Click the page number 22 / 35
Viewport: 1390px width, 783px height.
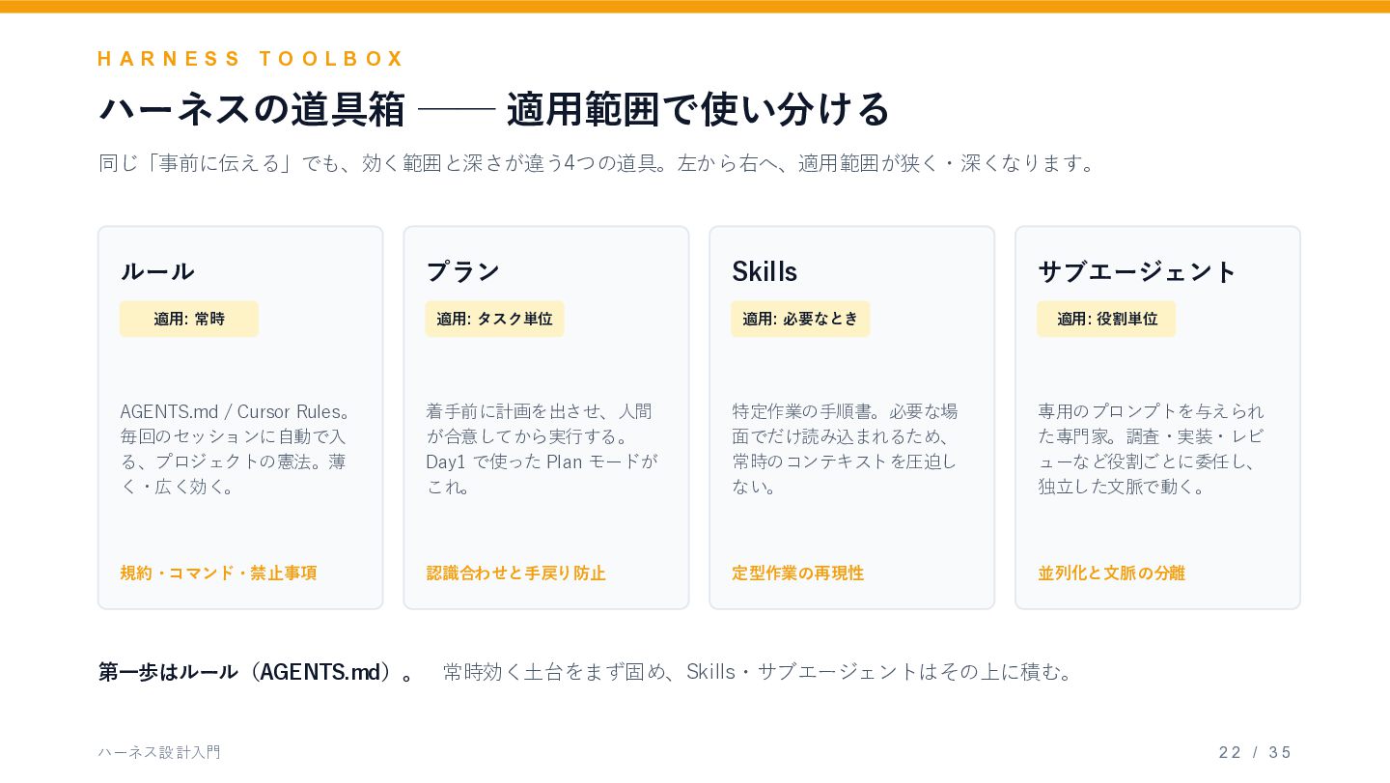(x=1255, y=752)
